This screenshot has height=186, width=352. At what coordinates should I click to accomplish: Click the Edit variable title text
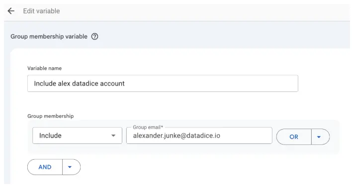click(42, 11)
